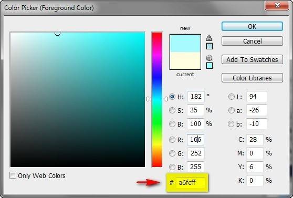Click Add To Swatches button
293x198 pixels.
(252, 59)
